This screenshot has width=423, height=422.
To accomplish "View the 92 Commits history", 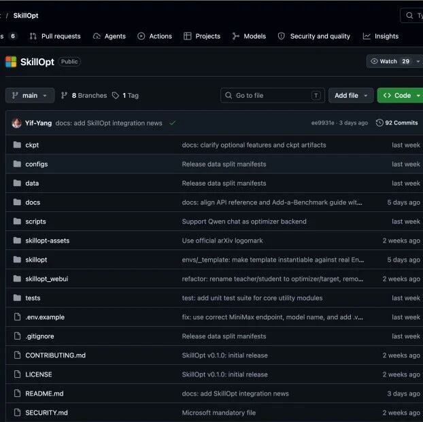I will 397,123.
